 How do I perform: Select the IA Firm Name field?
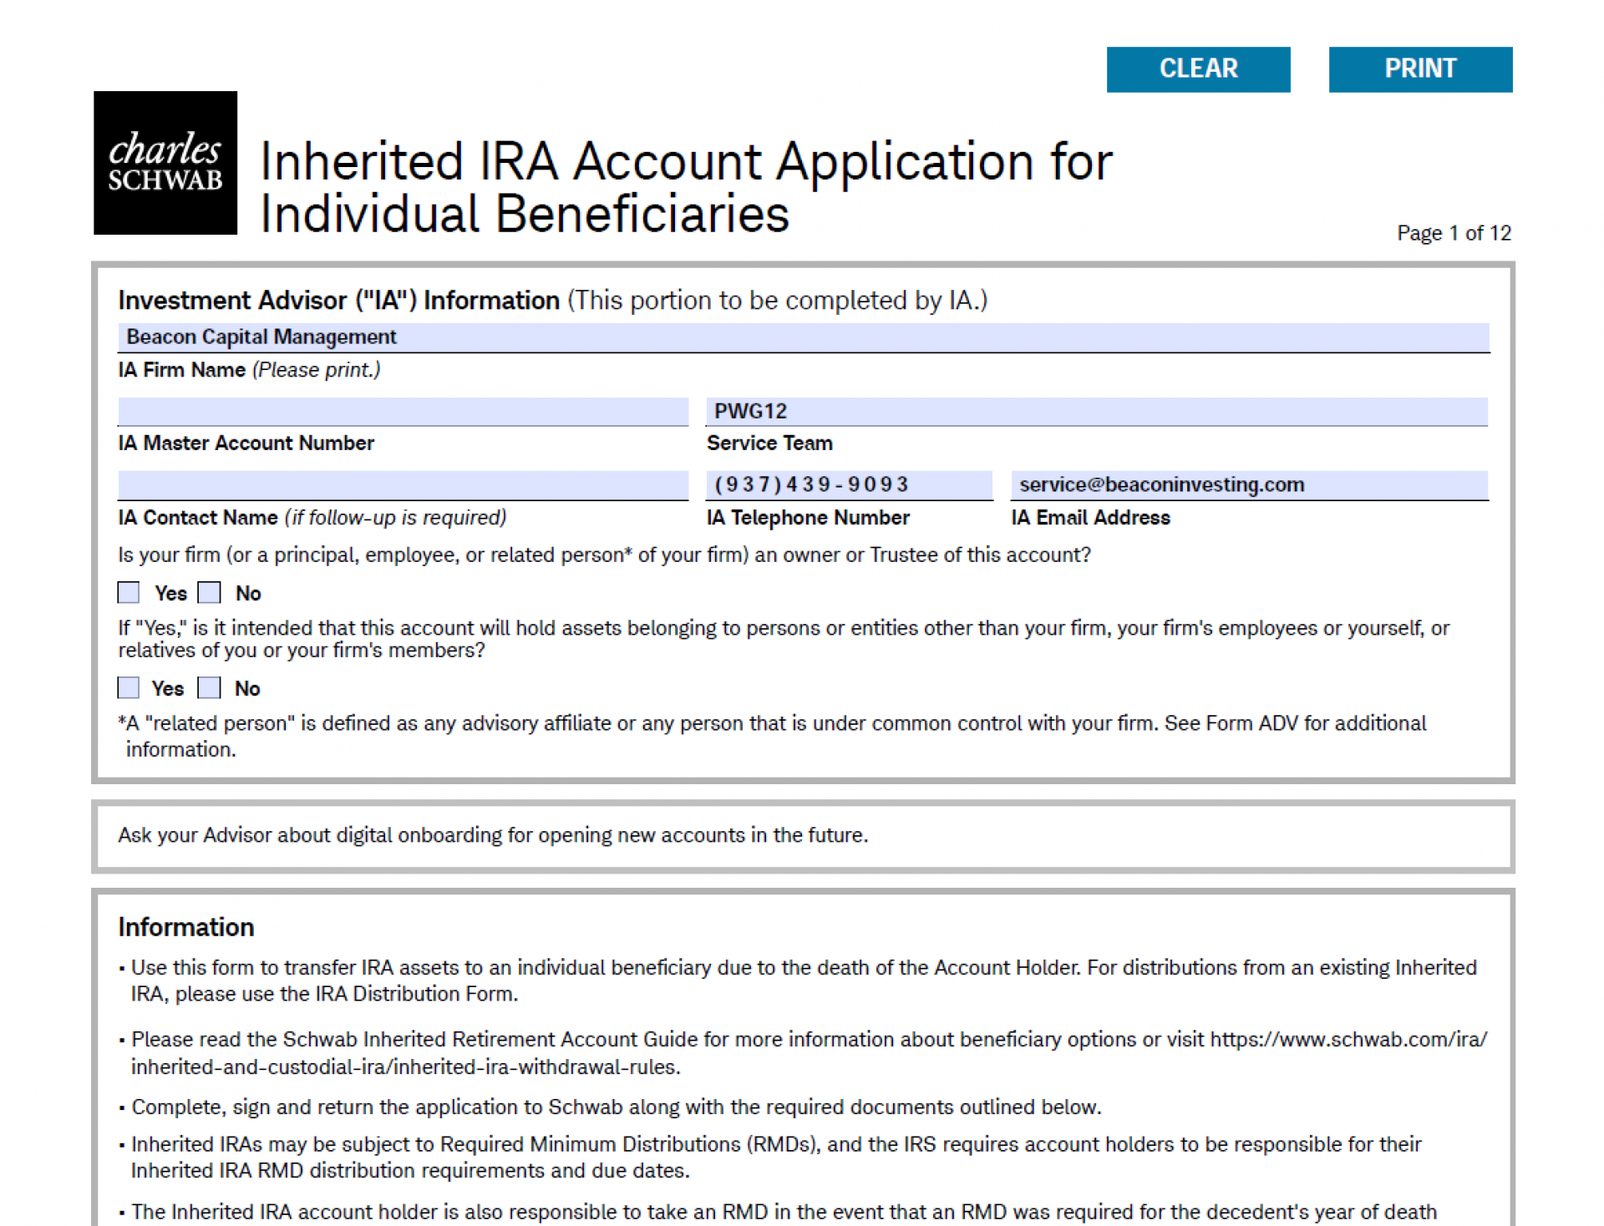point(803,337)
